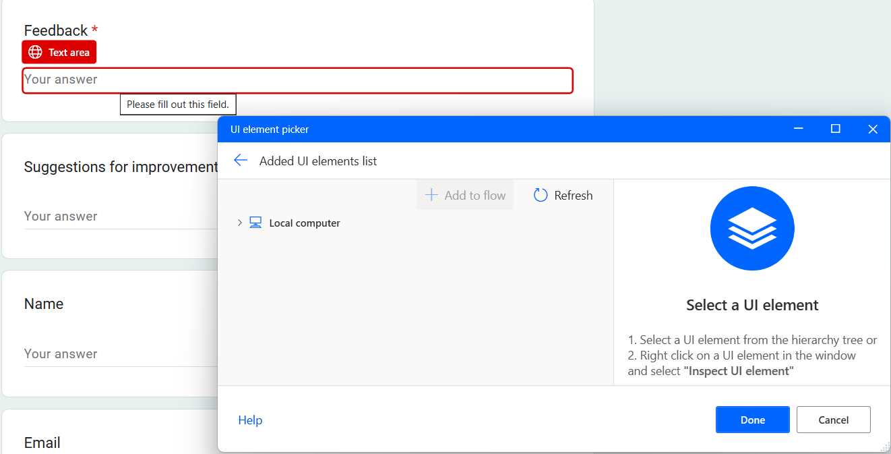The width and height of the screenshot is (891, 454).
Task: Select the Added UI elements list heading
Action: pyautogui.click(x=318, y=161)
